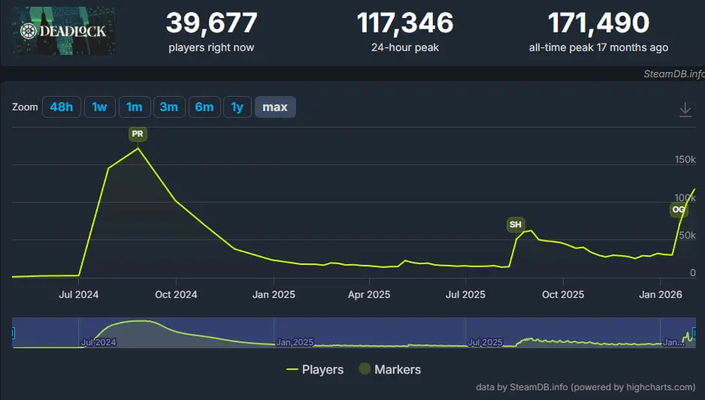Image resolution: width=705 pixels, height=400 pixels.
Task: Select the max zoom range
Action: 275,107
